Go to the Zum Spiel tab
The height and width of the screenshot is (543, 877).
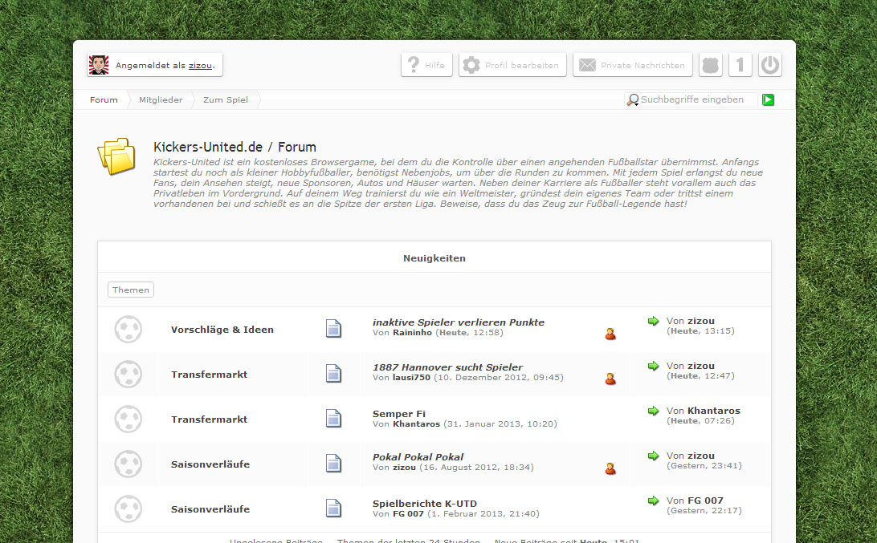click(x=226, y=100)
